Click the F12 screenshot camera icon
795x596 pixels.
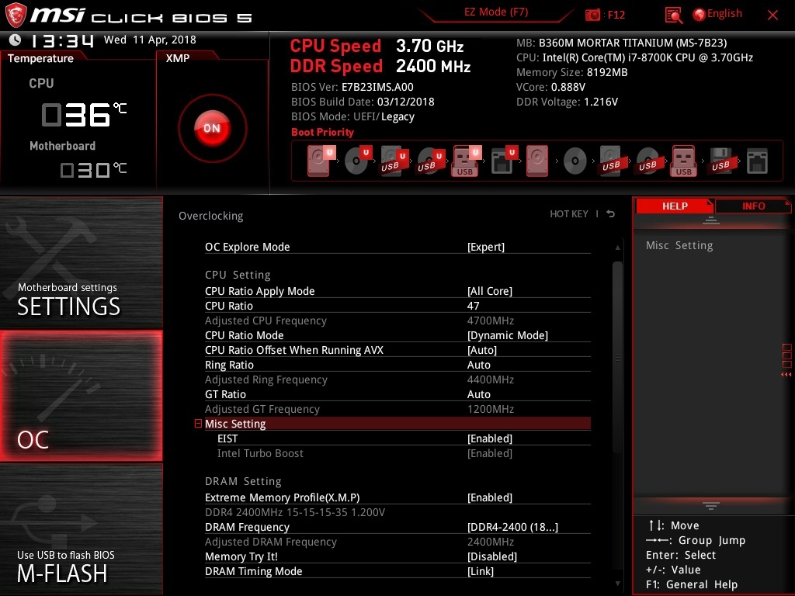tap(593, 15)
